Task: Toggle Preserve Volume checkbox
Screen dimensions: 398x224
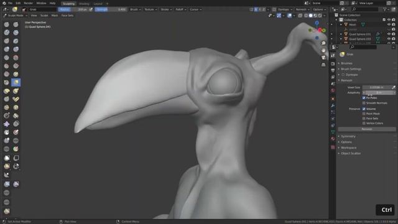Action: click(364, 109)
